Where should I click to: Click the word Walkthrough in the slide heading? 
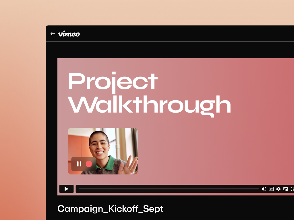pyautogui.click(x=149, y=106)
